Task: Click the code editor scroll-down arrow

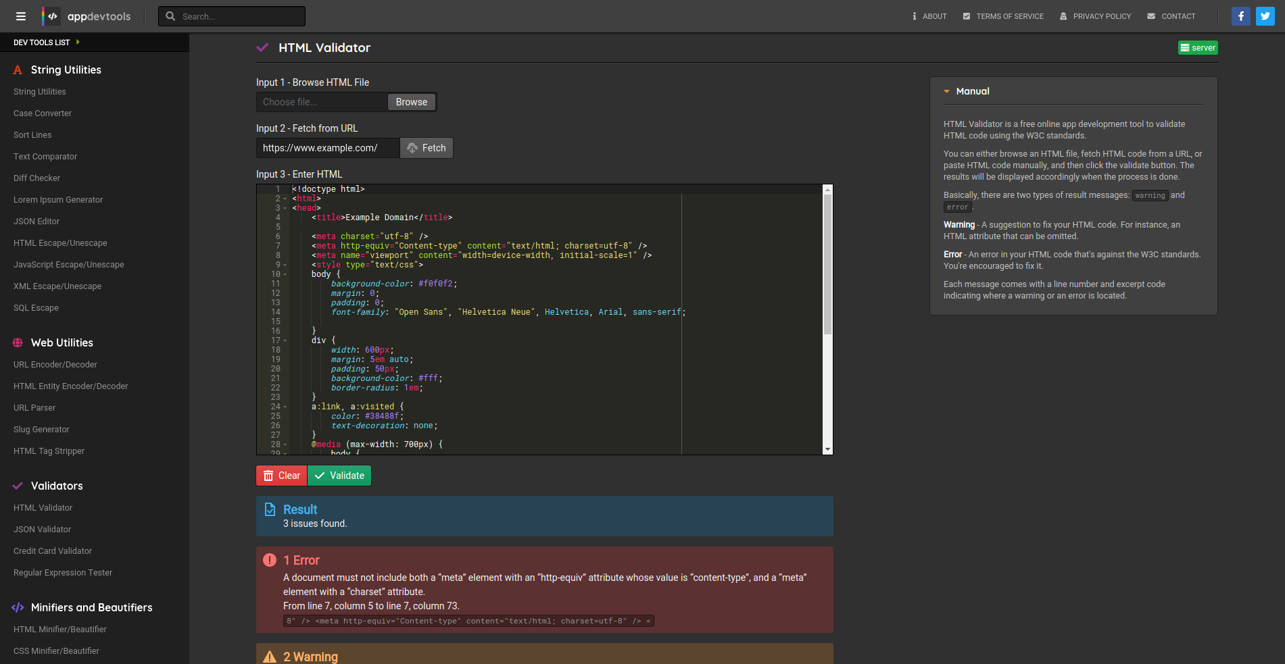Action: (827, 449)
